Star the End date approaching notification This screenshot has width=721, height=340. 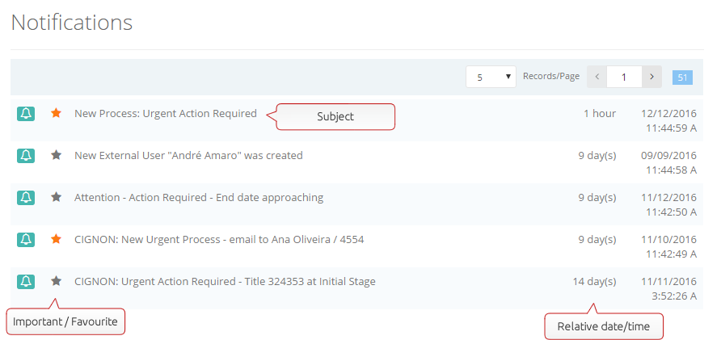[56, 197]
